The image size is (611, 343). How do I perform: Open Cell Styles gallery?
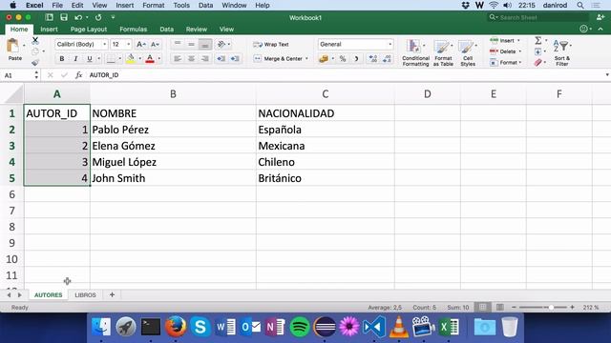point(468,52)
